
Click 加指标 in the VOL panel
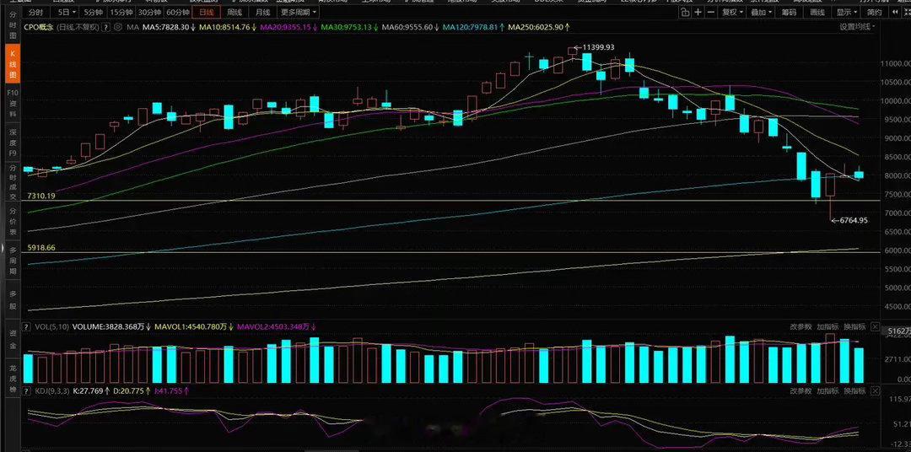click(x=827, y=327)
